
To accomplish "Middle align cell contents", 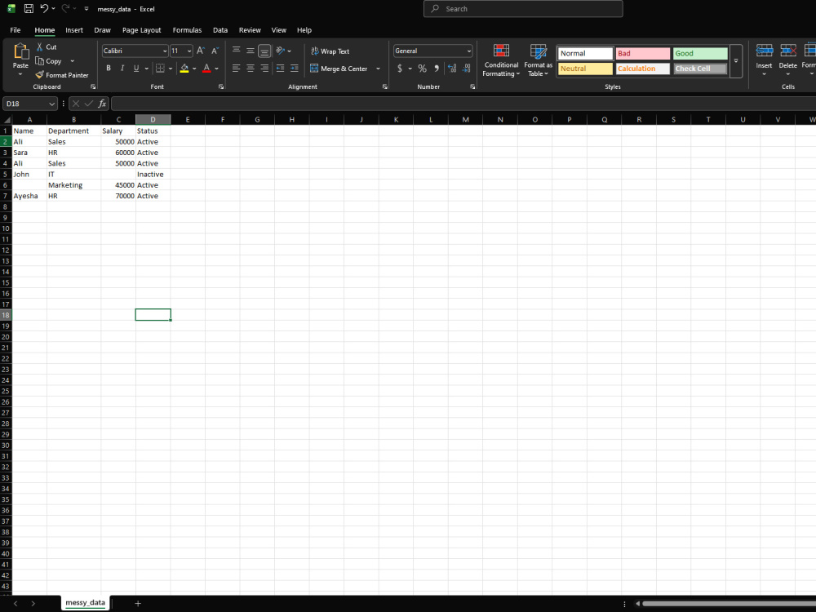I will pos(251,51).
